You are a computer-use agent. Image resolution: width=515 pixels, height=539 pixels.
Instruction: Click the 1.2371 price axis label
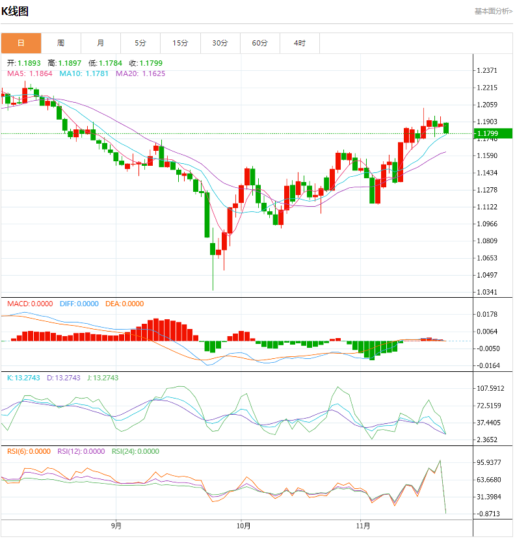pos(487,70)
